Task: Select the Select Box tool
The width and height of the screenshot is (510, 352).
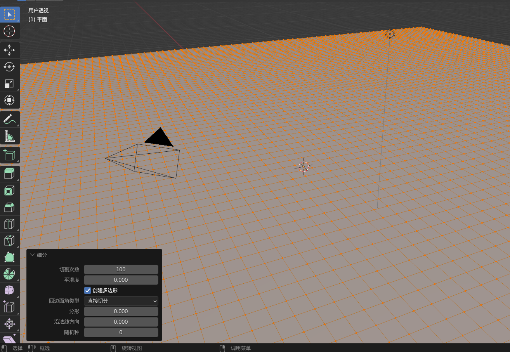Action: [9, 15]
